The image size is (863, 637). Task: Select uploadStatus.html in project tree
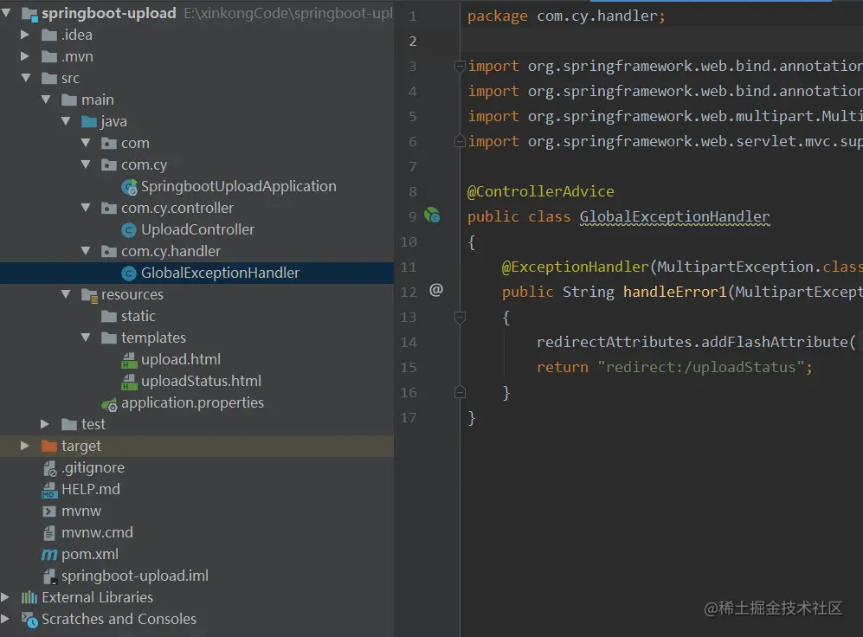(201, 381)
